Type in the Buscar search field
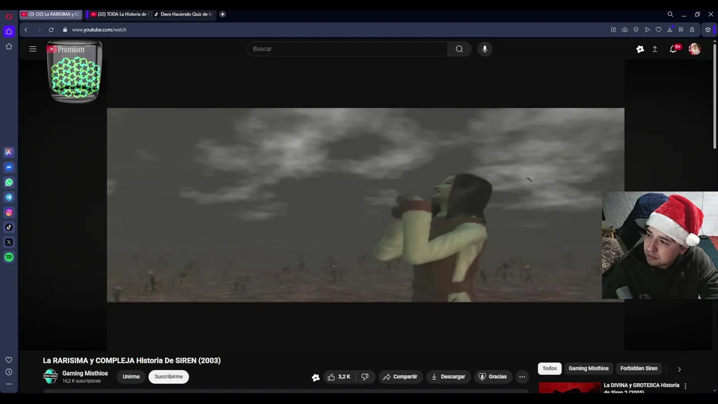Image resolution: width=718 pixels, height=404 pixels. click(x=348, y=49)
